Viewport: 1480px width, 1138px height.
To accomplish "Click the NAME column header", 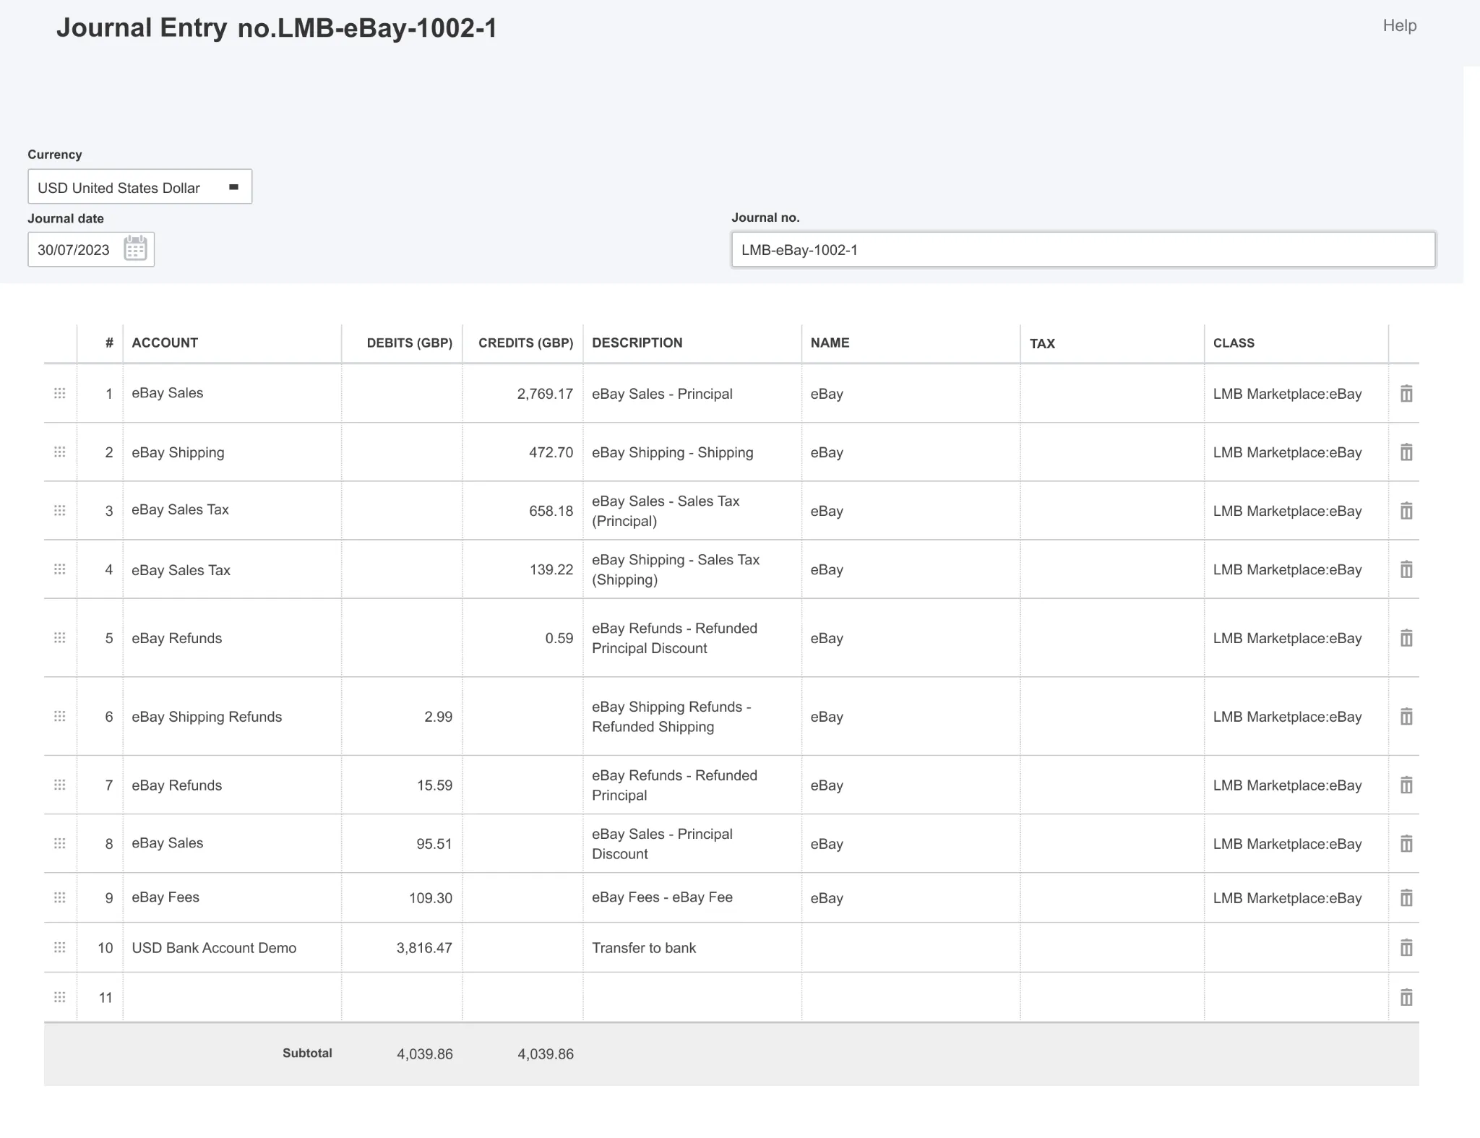I will tap(830, 342).
